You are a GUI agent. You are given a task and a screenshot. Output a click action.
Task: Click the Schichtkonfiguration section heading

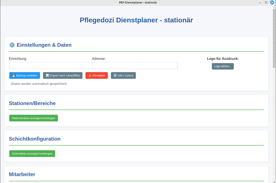[x=34, y=139]
